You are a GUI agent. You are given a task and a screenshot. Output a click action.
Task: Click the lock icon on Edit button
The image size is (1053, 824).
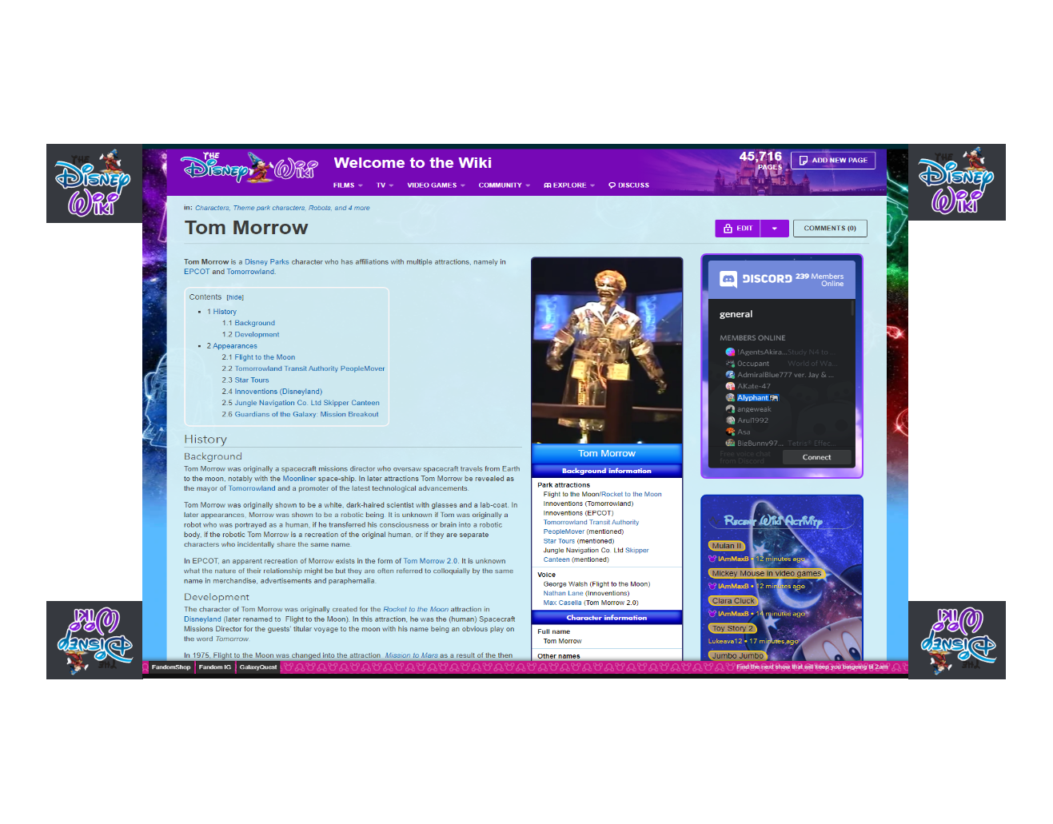(x=728, y=229)
